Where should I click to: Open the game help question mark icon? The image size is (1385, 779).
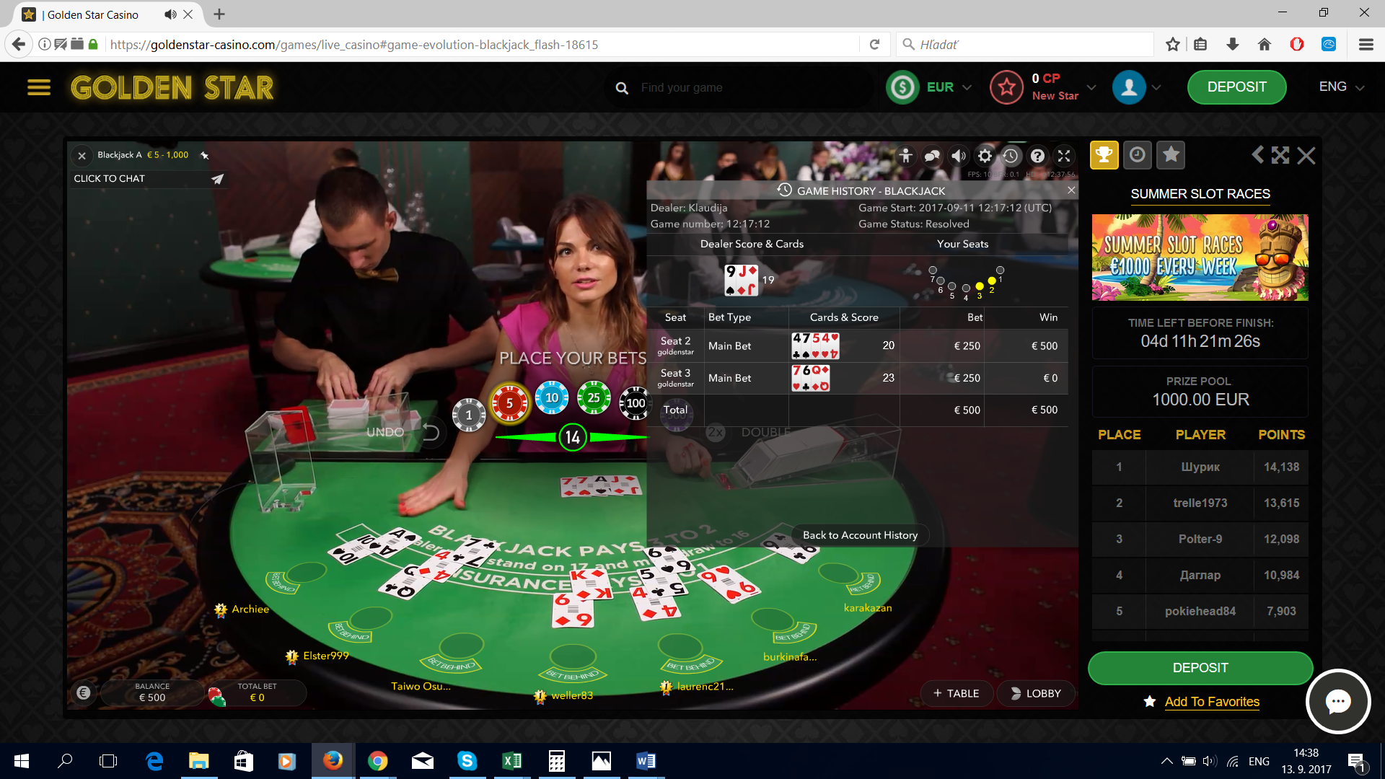point(1037,155)
